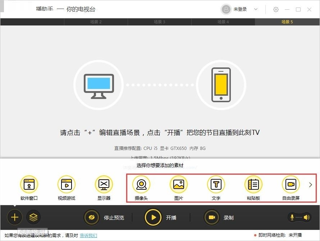Image resolution: width=320 pixels, height=241 pixels.
Task: Select the 场景3 scene tab
Action: tap(160, 22)
